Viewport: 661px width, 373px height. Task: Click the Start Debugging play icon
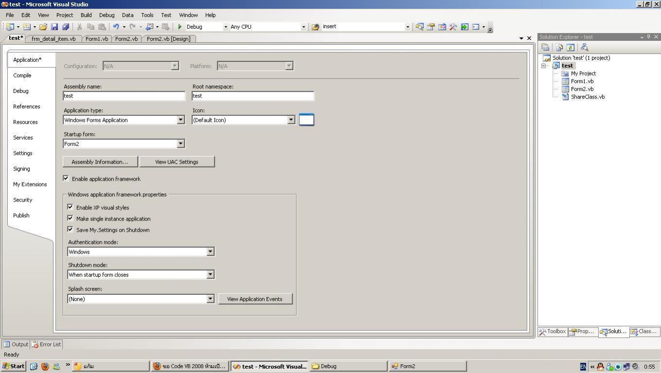pyautogui.click(x=180, y=27)
